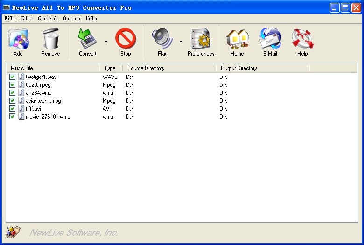Click the Source Directory column header
Screen dimensions: 364x245
coord(169,68)
